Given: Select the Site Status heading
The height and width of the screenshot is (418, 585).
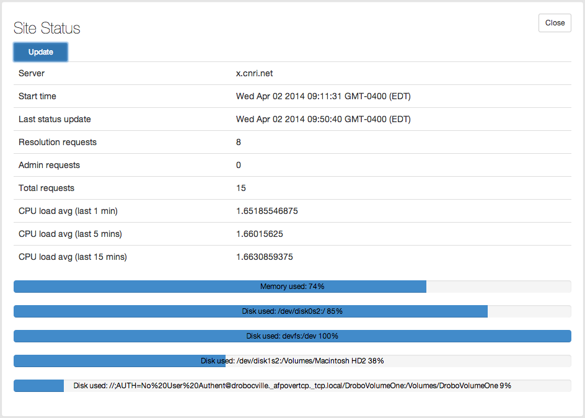Looking at the screenshot, I should pyautogui.click(x=47, y=28).
